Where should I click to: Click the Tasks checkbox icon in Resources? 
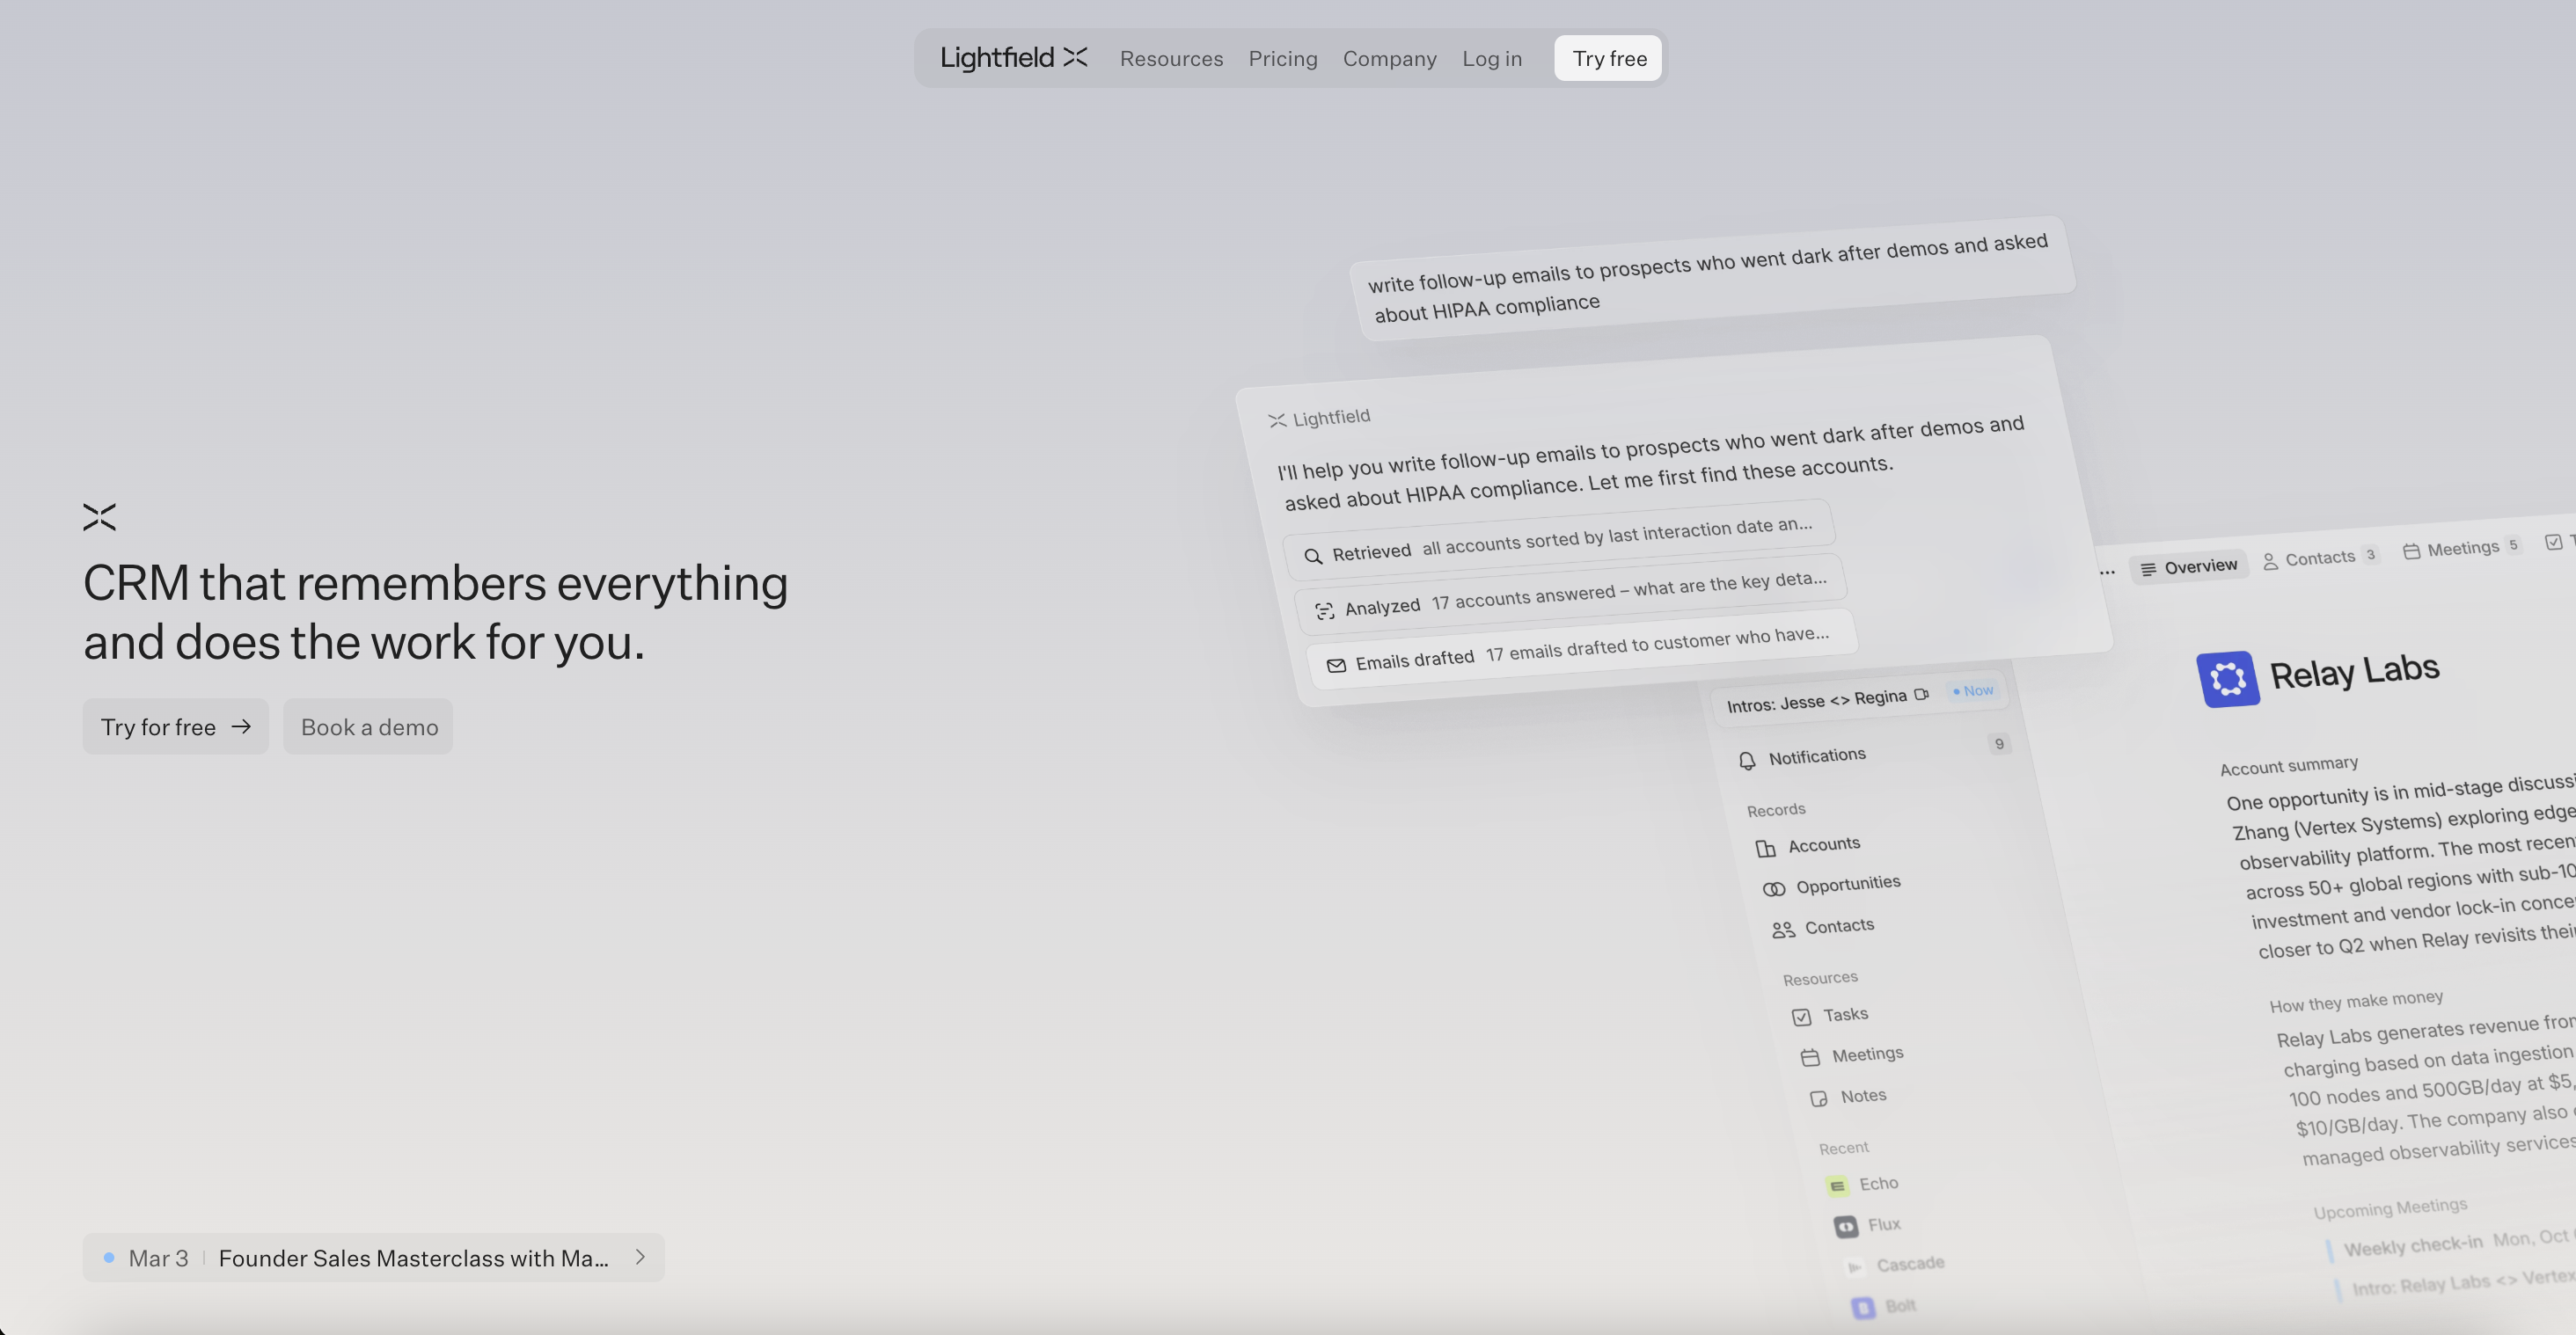pyautogui.click(x=1801, y=1018)
